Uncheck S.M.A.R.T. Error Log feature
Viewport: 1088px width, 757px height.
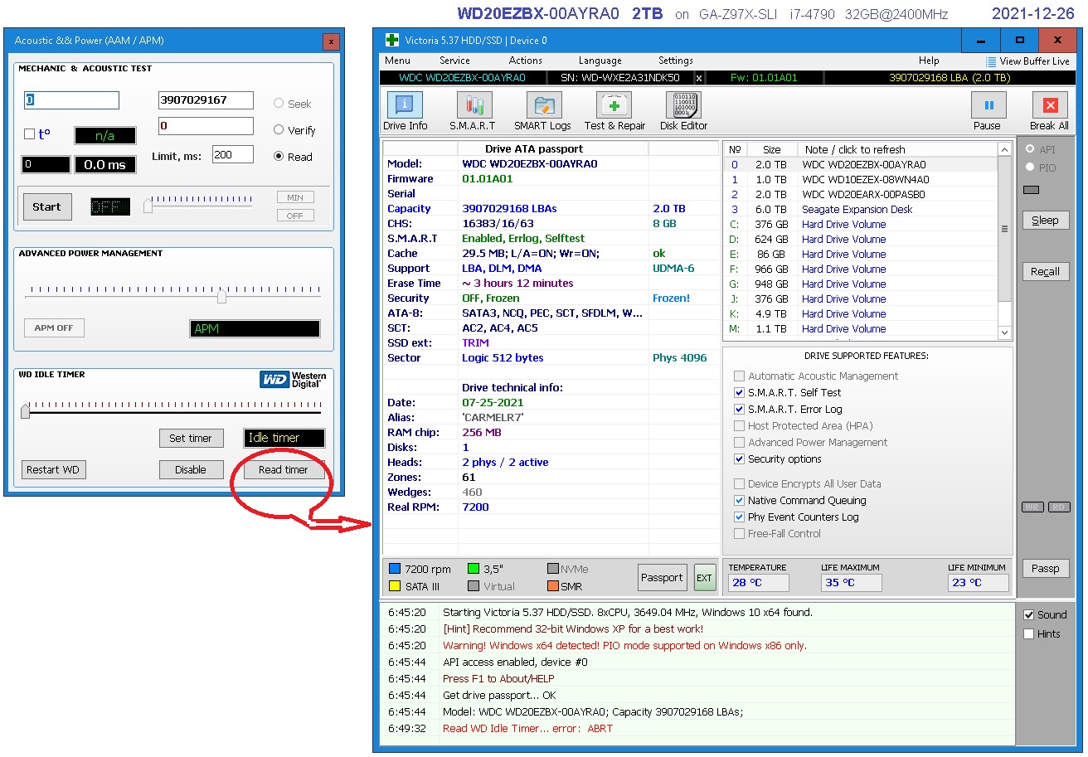(739, 410)
